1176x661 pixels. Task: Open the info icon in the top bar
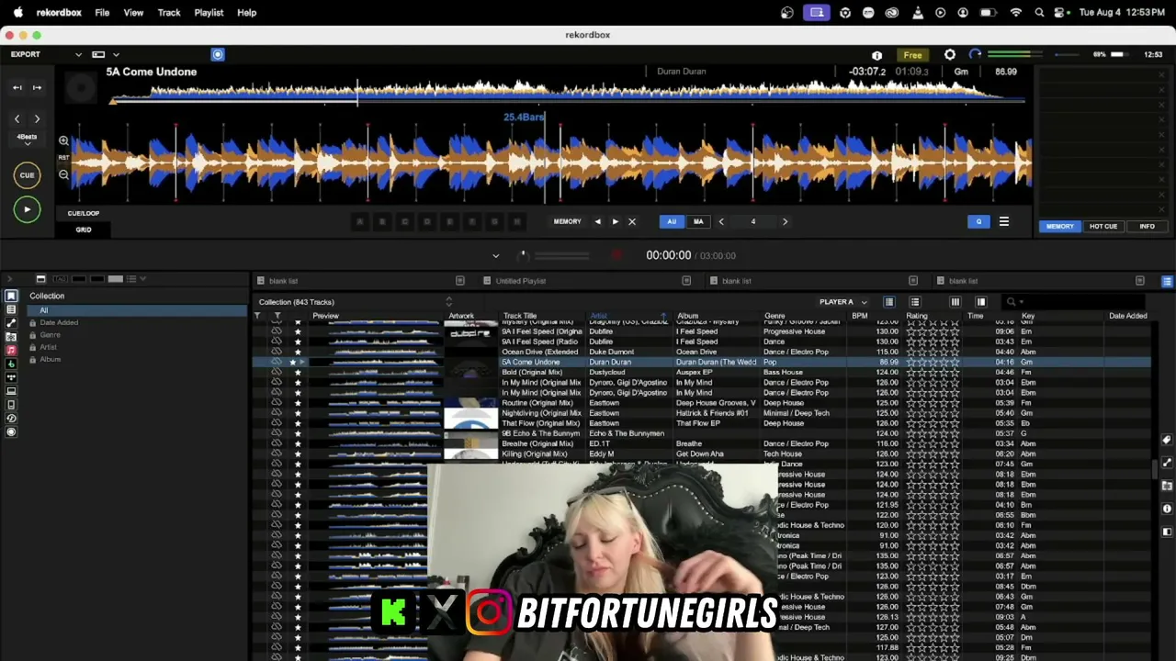coord(876,55)
